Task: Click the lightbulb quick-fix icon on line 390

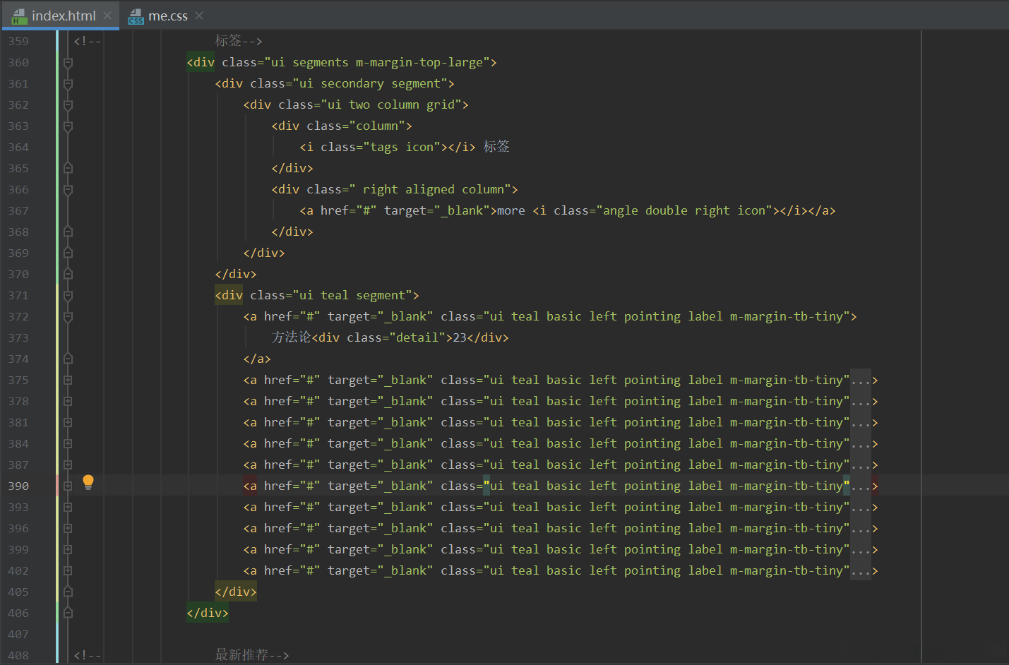Action: [x=88, y=482]
